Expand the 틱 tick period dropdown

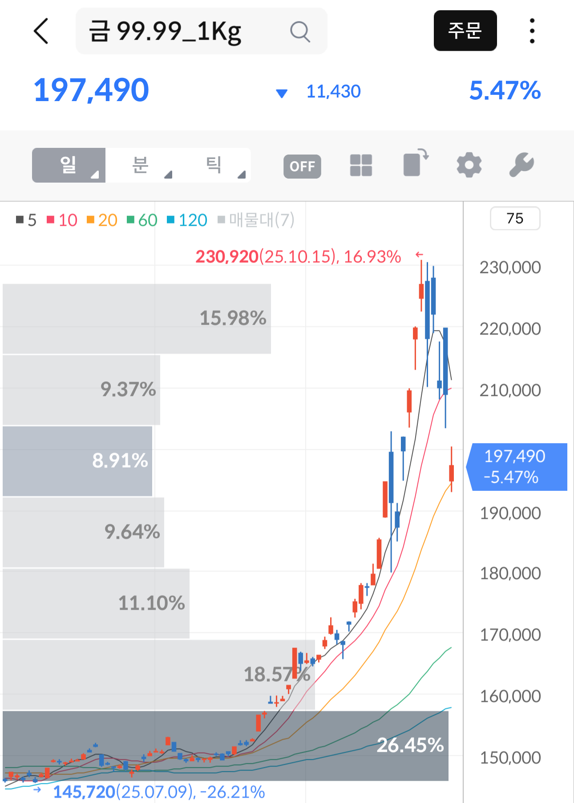pyautogui.click(x=214, y=165)
